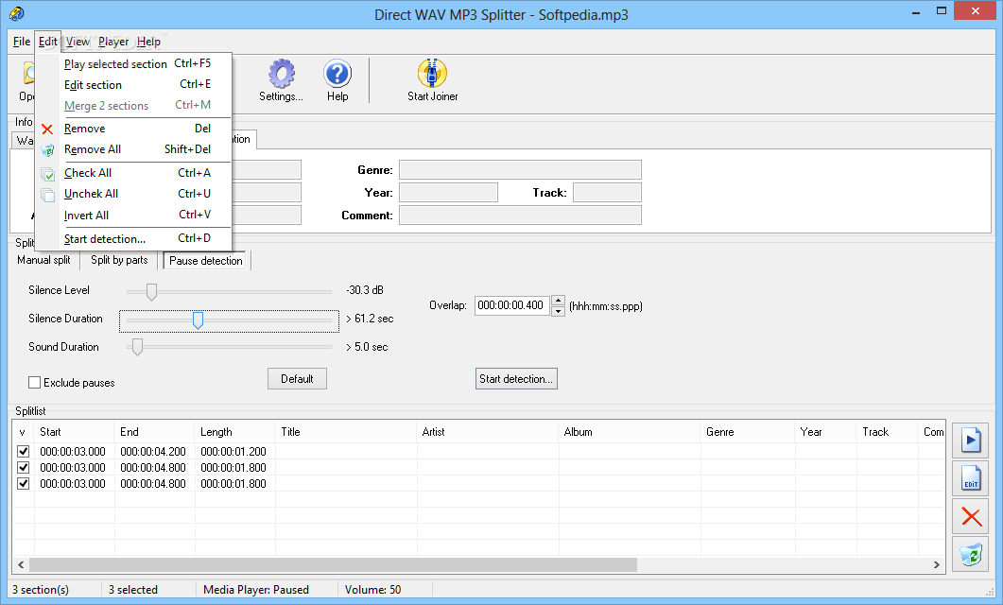1003x605 pixels.
Task: Click the Media Player: Paused status entry
Action: coord(256,590)
